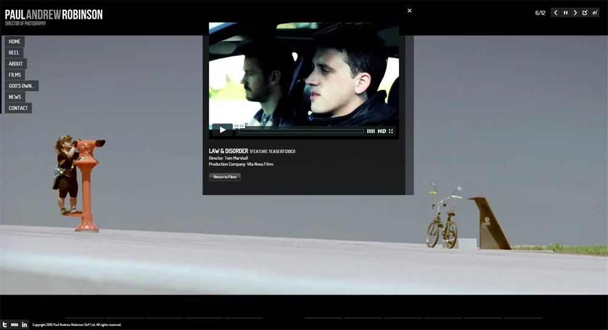Viewport: 608px width, 330px height.
Task: Advance to next slideshow background image
Action: click(x=575, y=13)
